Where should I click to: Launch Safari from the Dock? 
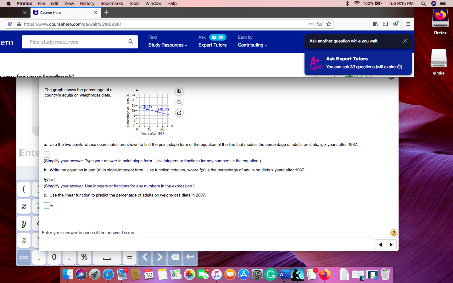(108, 275)
